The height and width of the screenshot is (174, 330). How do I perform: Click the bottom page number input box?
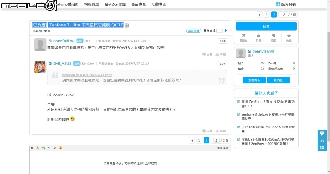(x=216, y=141)
